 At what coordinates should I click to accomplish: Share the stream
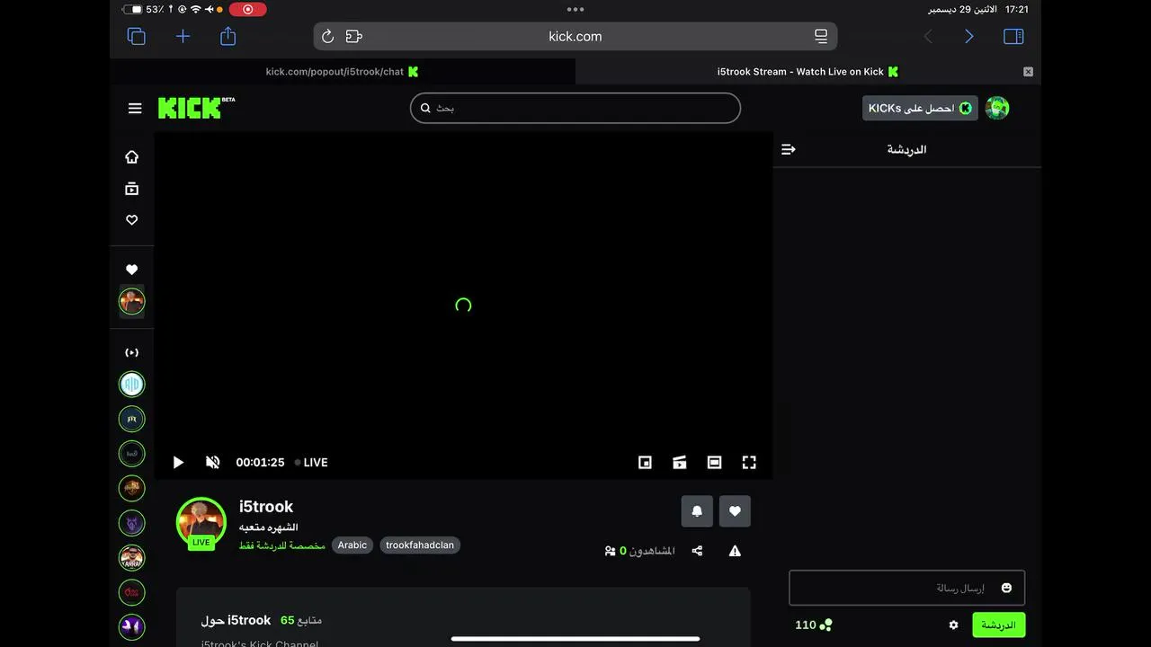(697, 551)
